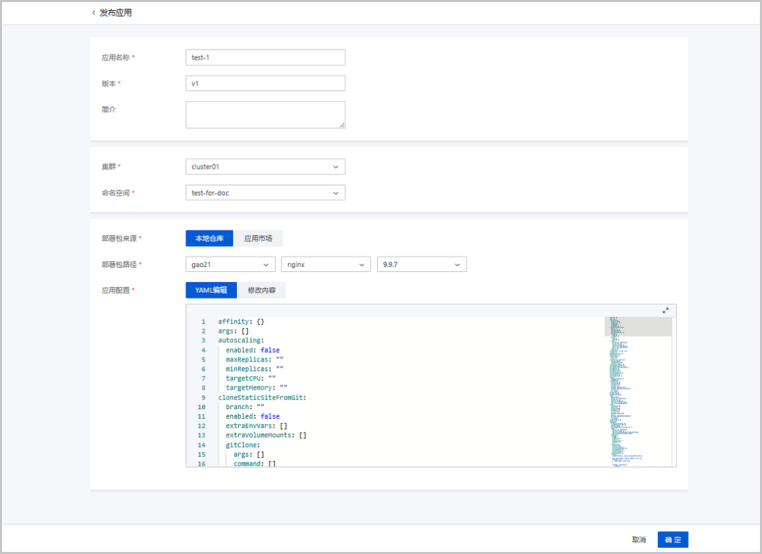Click the 取消 cancel button
This screenshot has height=554, width=762.
coord(639,539)
